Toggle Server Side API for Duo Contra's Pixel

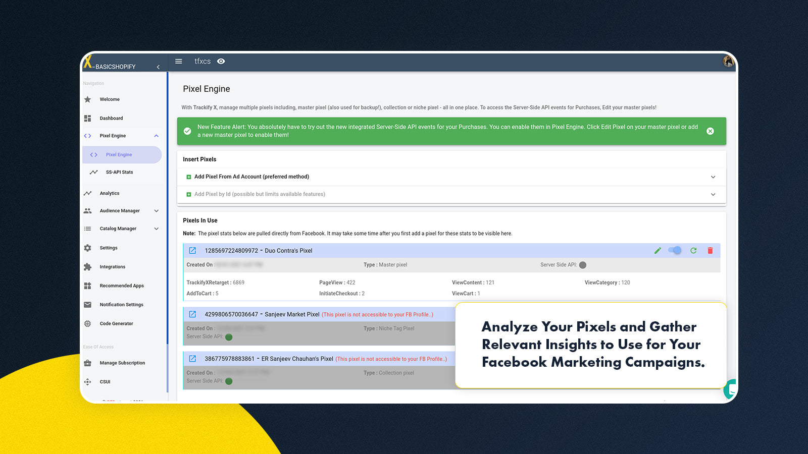tap(583, 265)
